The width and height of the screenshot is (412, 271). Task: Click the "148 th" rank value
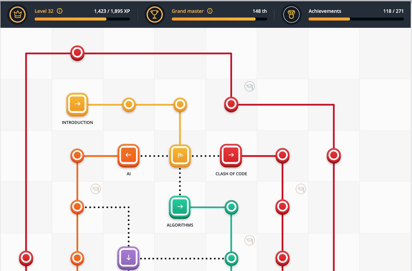pos(260,11)
